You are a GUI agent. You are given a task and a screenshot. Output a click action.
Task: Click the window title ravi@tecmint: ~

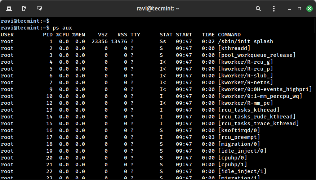click(x=158, y=8)
